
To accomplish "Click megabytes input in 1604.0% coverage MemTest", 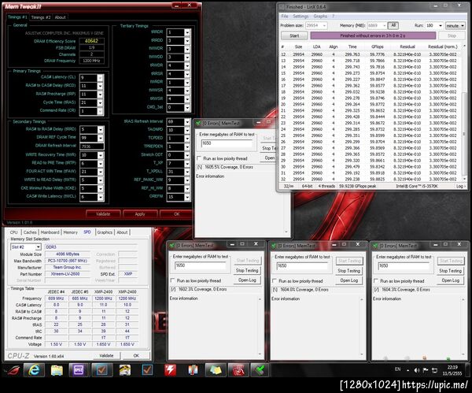I will pos(302,266).
